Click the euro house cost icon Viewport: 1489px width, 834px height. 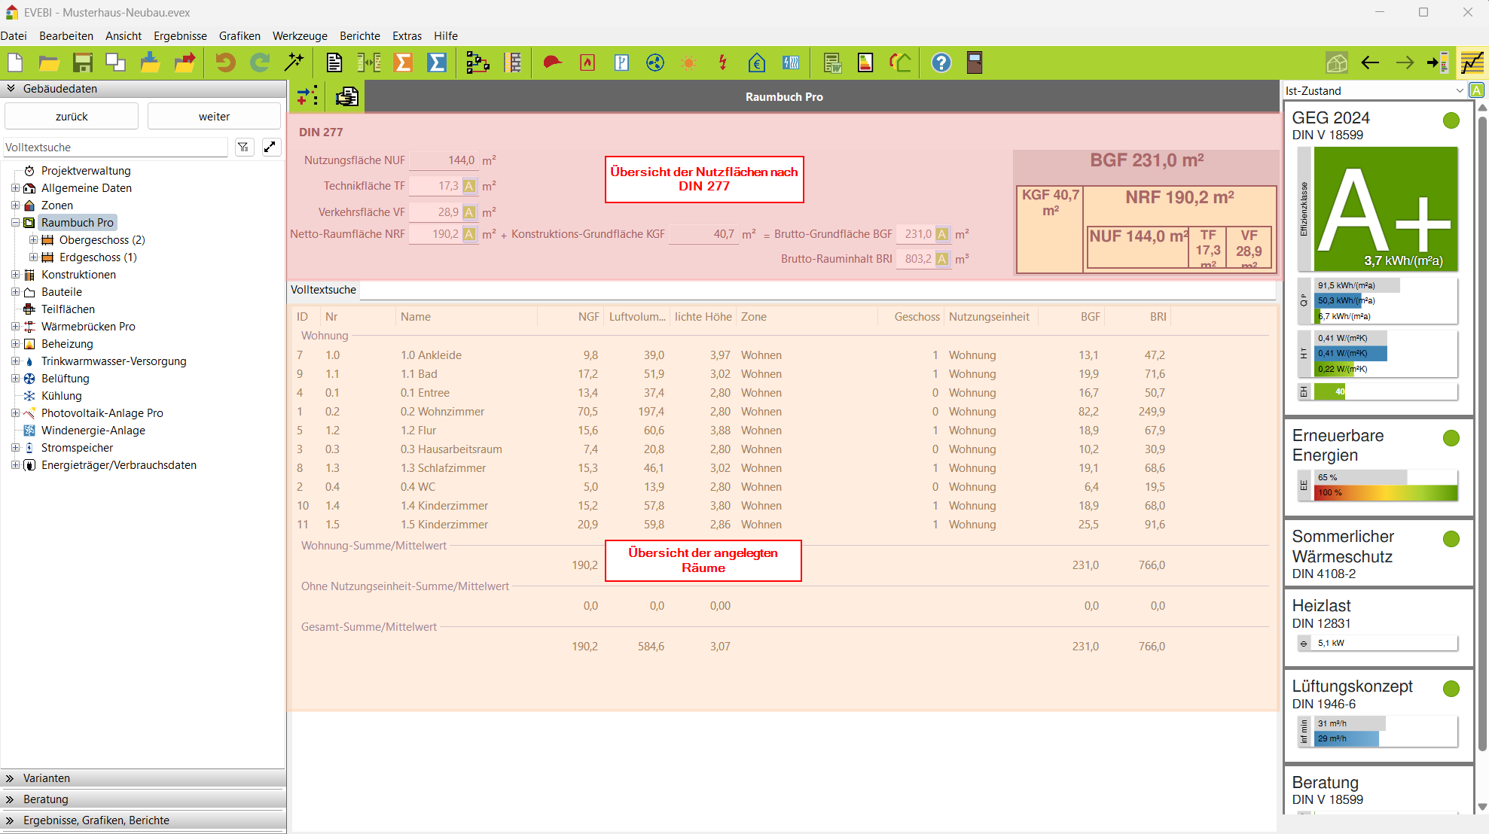click(x=757, y=62)
